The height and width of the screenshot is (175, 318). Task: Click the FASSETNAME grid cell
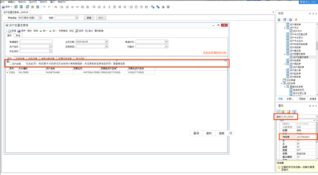[x=59, y=72]
